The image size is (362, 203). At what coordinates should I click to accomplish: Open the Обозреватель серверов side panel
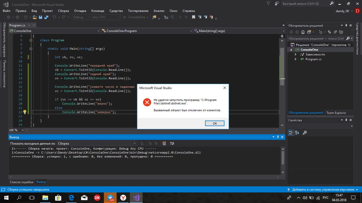pos(4,40)
